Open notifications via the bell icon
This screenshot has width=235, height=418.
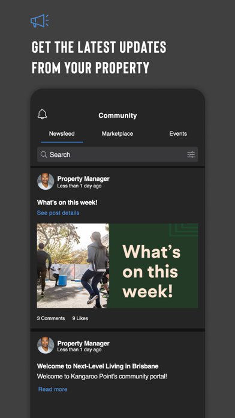point(42,114)
